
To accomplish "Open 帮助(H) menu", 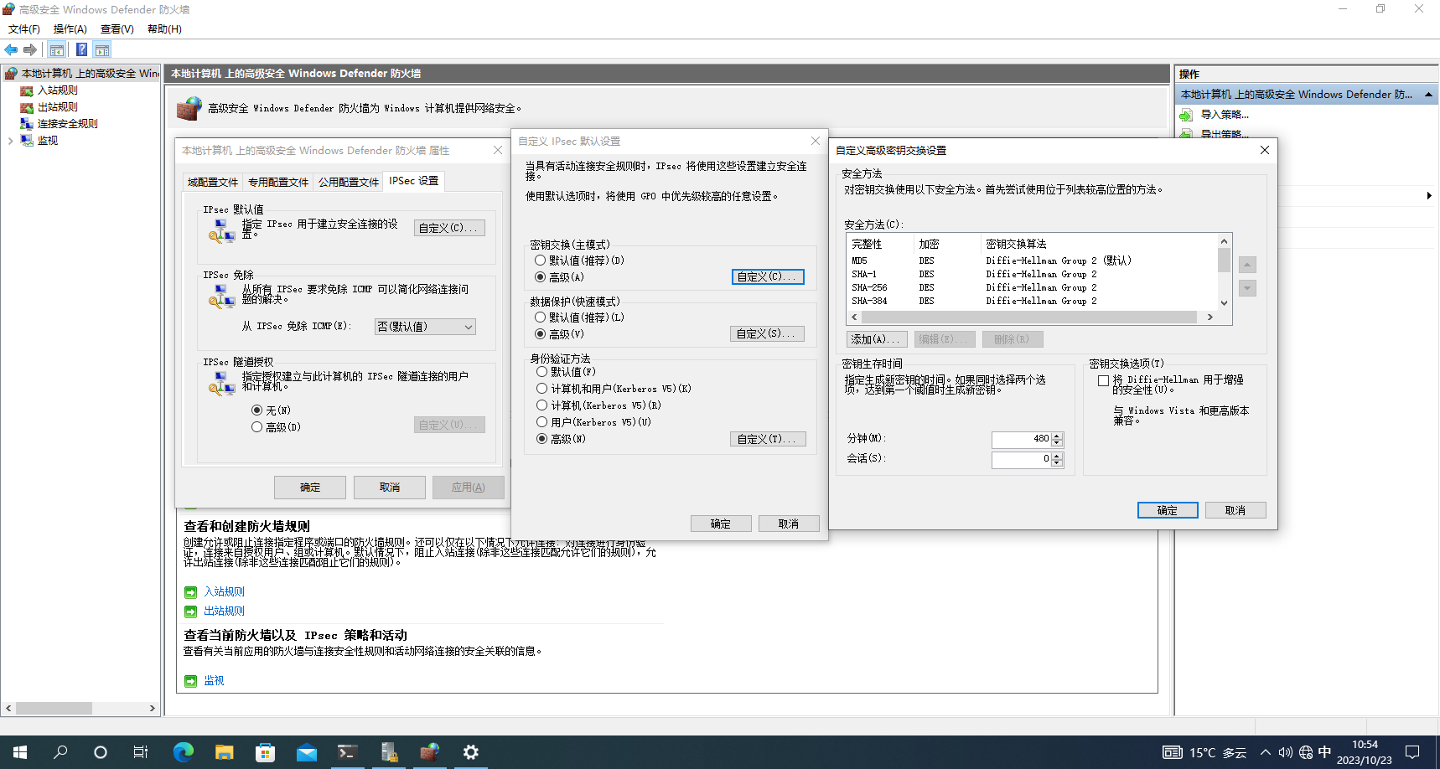I will 164,29.
